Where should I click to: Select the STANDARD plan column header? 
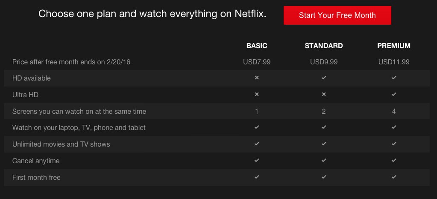click(x=324, y=46)
